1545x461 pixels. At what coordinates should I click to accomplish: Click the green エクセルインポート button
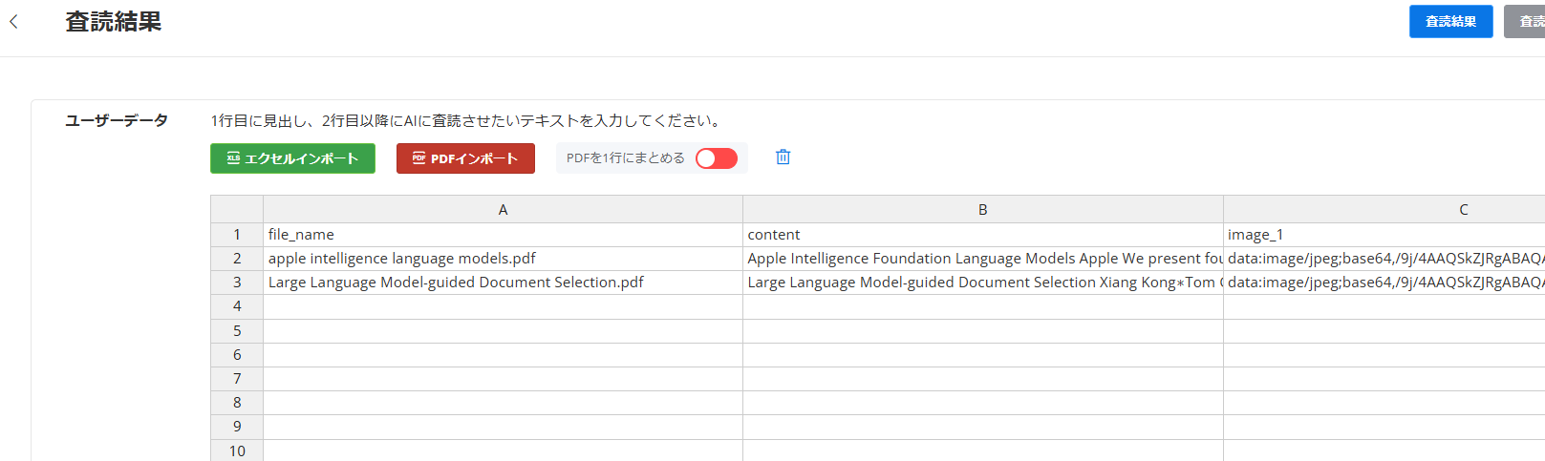tap(292, 158)
